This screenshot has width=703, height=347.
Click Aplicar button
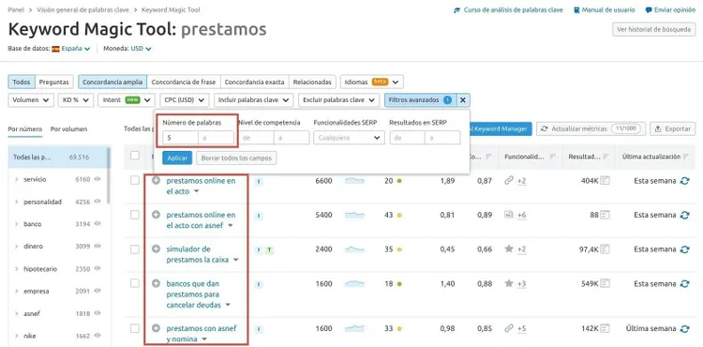pos(177,158)
